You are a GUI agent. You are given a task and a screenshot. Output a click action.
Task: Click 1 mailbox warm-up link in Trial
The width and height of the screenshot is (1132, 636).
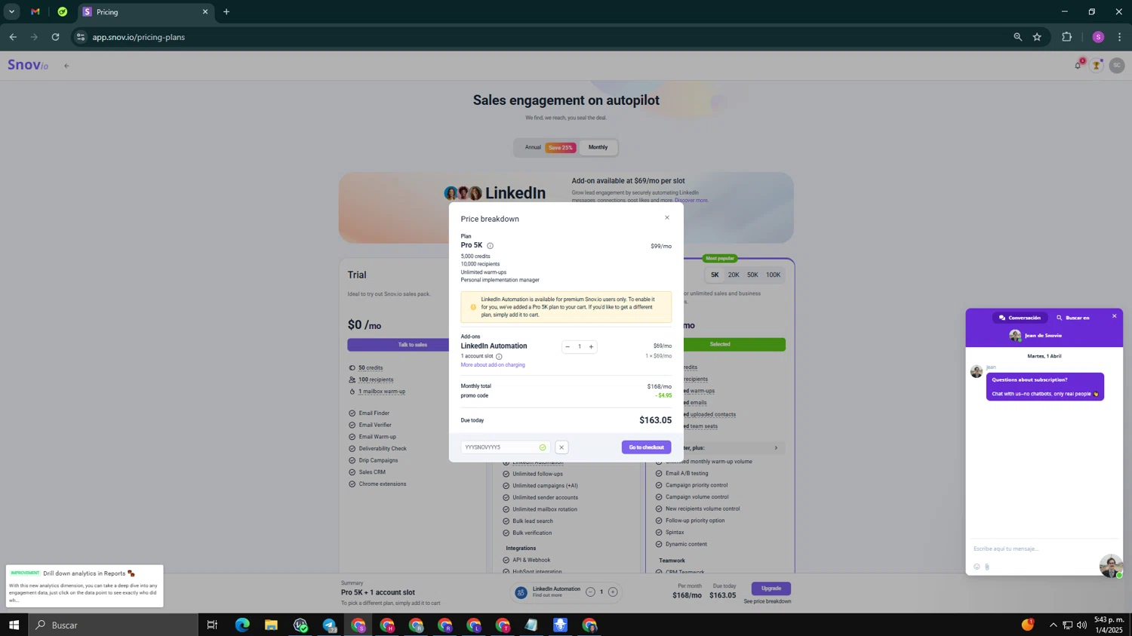(x=382, y=392)
